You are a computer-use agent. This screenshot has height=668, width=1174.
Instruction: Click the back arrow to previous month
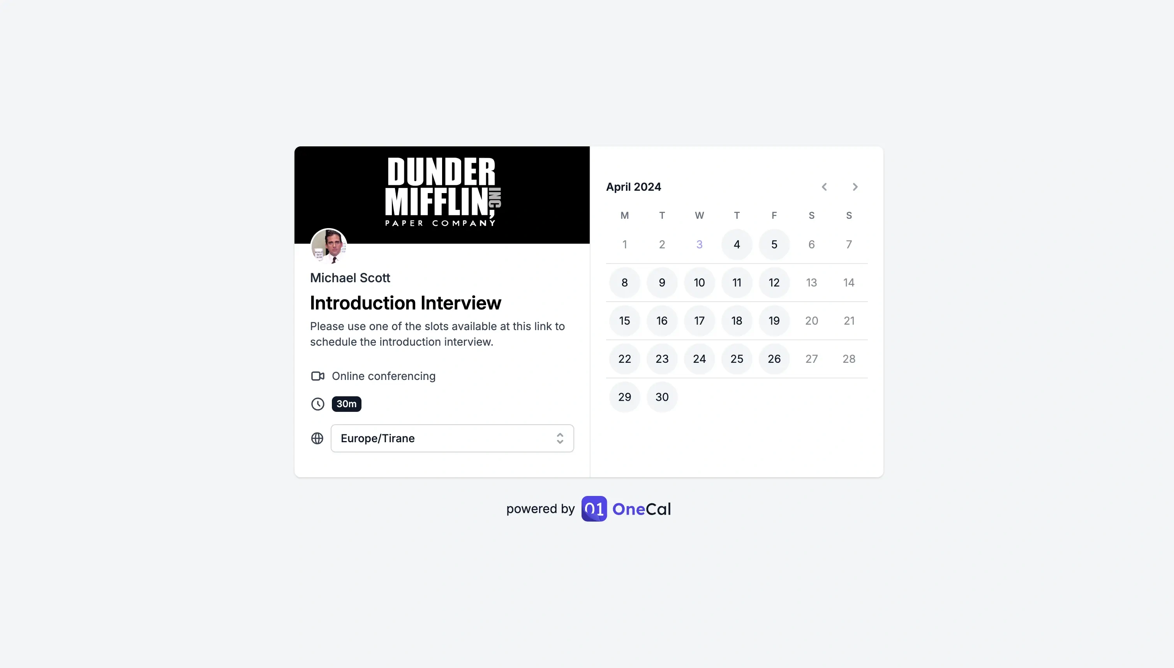point(824,187)
